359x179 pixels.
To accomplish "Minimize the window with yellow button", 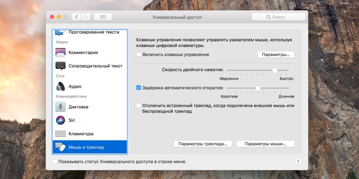I will pyautogui.click(x=59, y=17).
